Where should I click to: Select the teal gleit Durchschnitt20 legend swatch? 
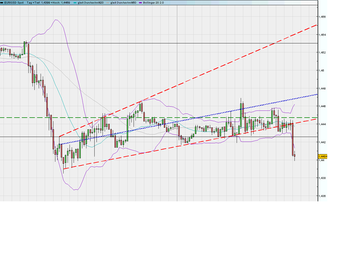[x=75, y=2]
